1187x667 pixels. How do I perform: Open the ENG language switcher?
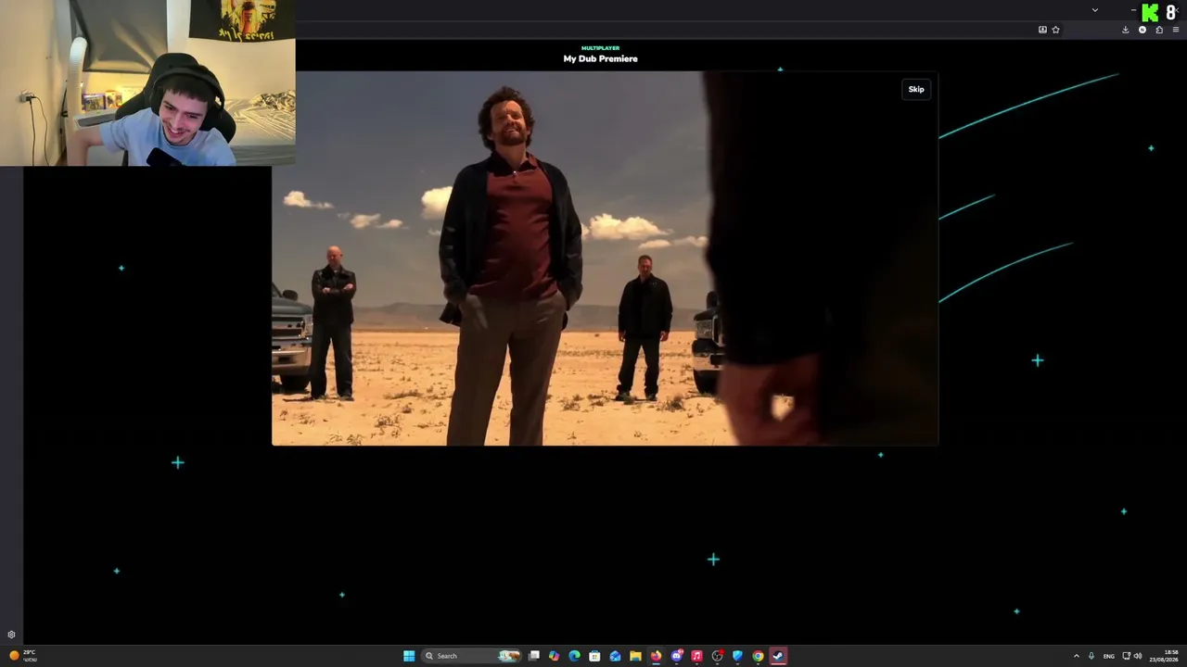click(1108, 656)
